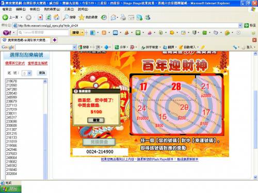The width and height of the screenshot is (258, 193).
Task: Open the Help menu bar item
Action: click(x=83, y=9)
